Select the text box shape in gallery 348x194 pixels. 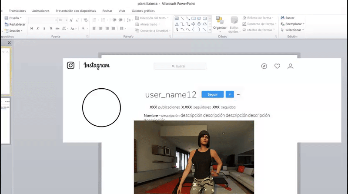(x=177, y=18)
